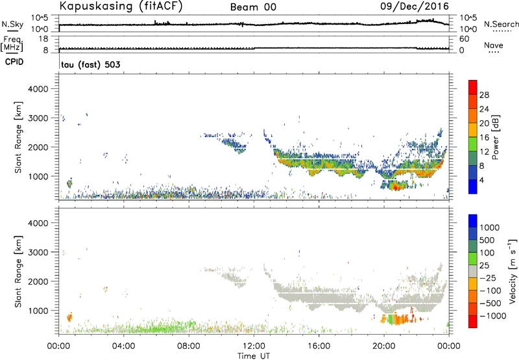Screen dimensions: 519x360
Task: Click the 'Freq. [MHz]' axis label
Action: click(12, 44)
